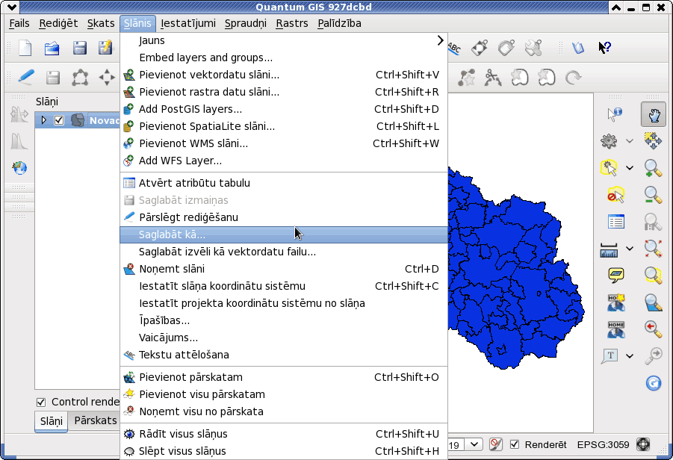Open the Fails menu
The image size is (673, 460).
(x=19, y=23)
